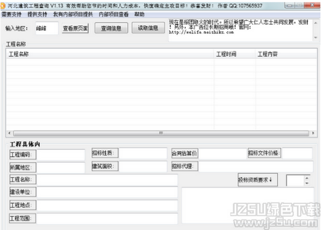The width and height of the screenshot is (321, 230).
Task: Click the 招标文件价格 button label
Action: [264, 153]
